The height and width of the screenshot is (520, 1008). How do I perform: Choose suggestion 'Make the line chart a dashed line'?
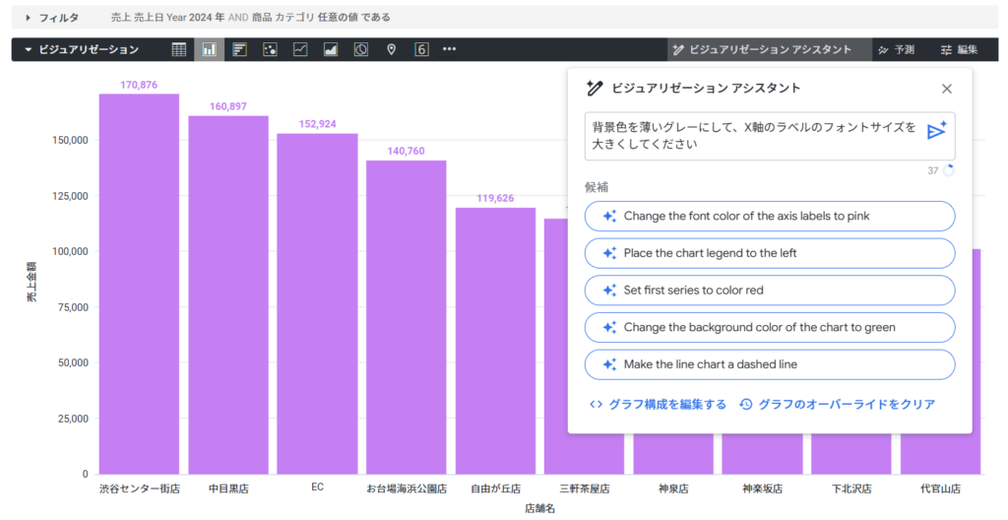click(770, 364)
